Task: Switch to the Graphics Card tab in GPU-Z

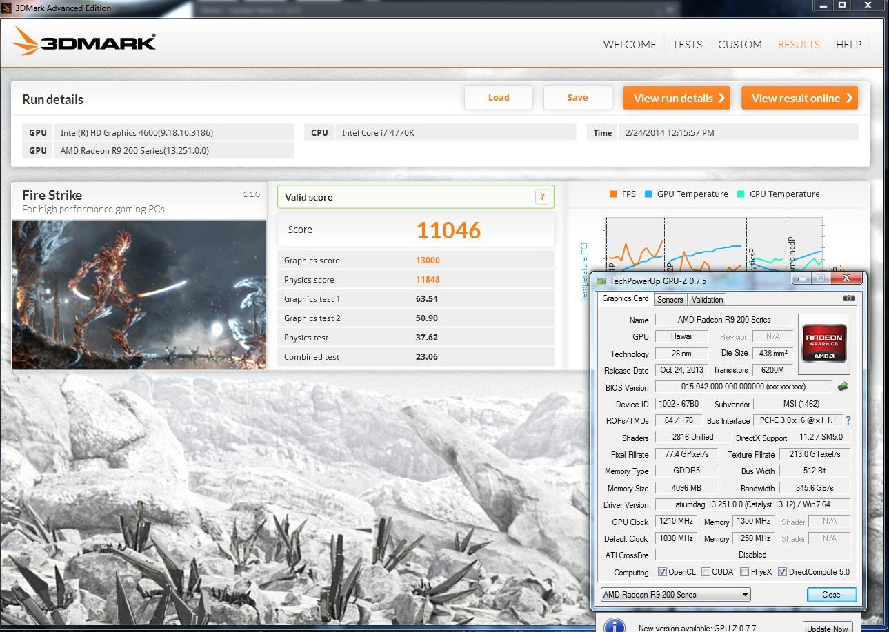Action: (x=625, y=298)
